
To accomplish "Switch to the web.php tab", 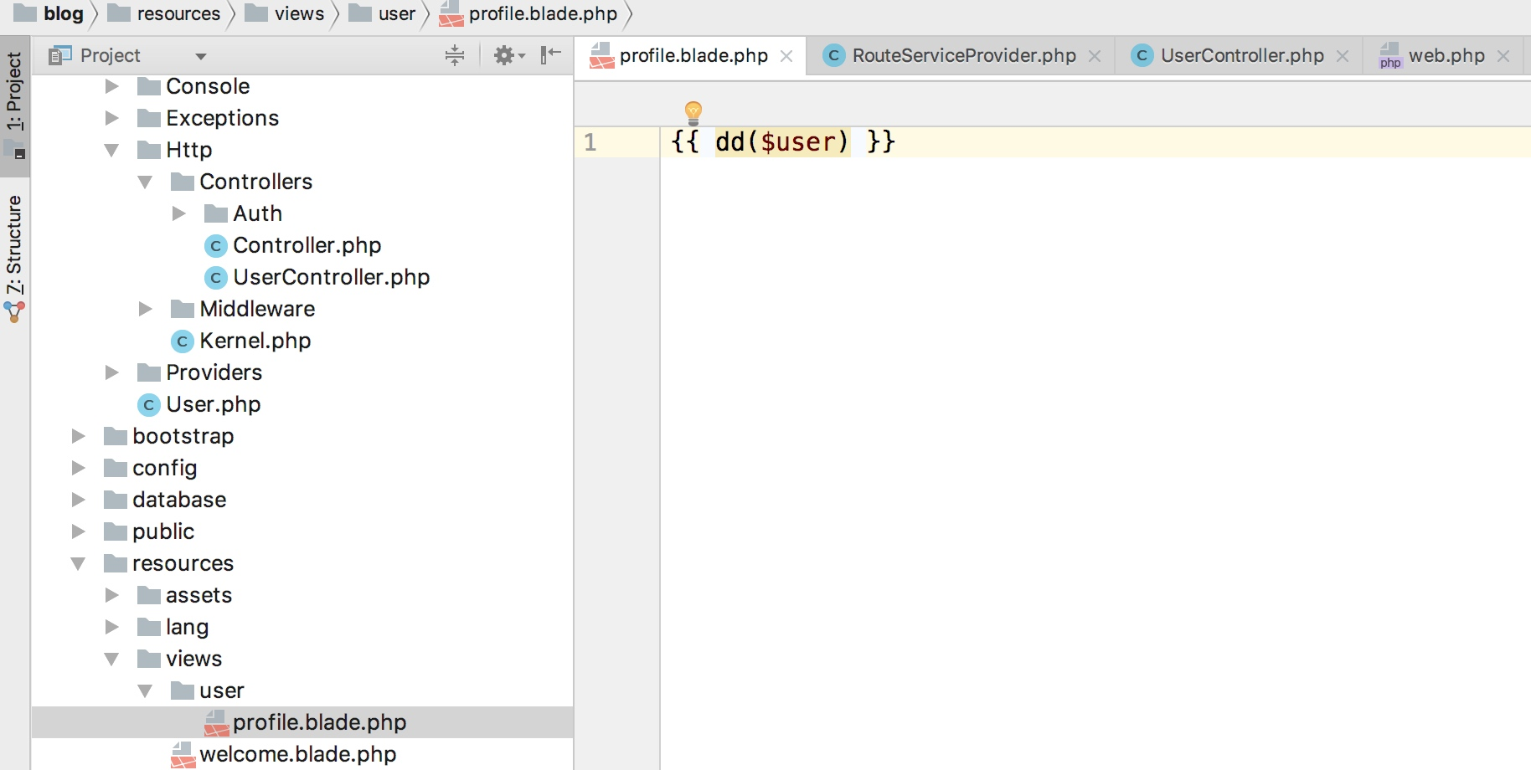I will 1446,55.
